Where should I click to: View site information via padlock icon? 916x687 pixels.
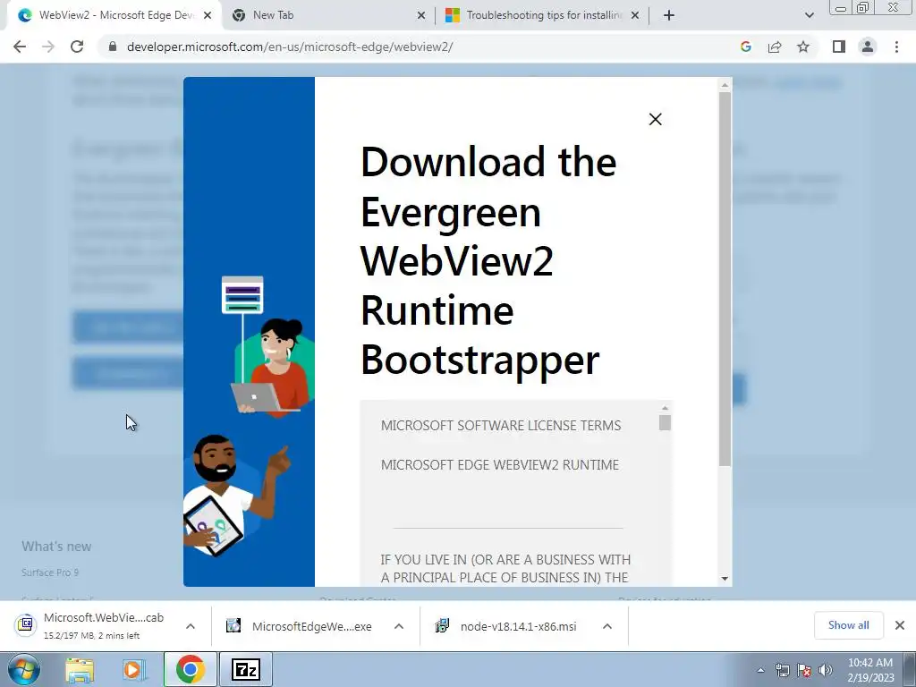(113, 47)
